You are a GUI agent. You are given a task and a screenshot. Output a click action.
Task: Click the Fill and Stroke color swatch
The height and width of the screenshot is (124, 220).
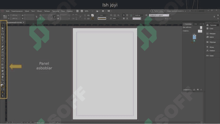click(x=2, y=85)
